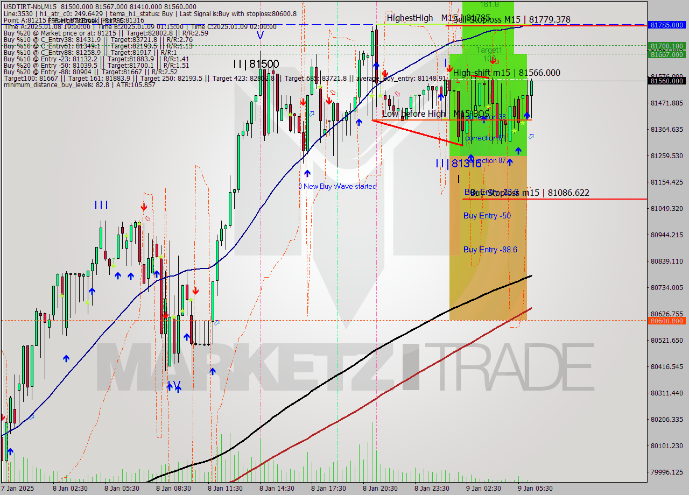The height and width of the screenshot is (495, 689).
Task: Click the '8 Jan 02:30' time label
Action: coord(70,489)
